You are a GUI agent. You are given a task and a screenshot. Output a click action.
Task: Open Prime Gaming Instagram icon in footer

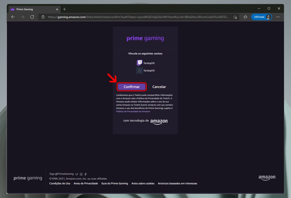tap(81, 174)
